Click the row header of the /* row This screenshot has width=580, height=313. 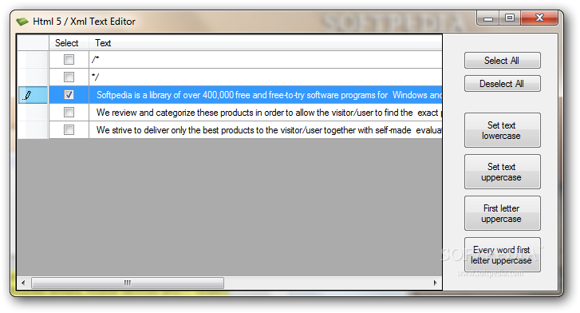tap(33, 60)
